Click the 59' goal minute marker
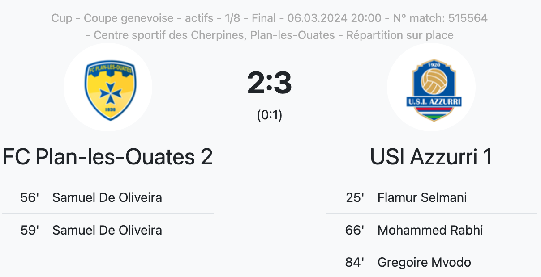Image resolution: width=541 pixels, height=277 pixels. coord(30,230)
